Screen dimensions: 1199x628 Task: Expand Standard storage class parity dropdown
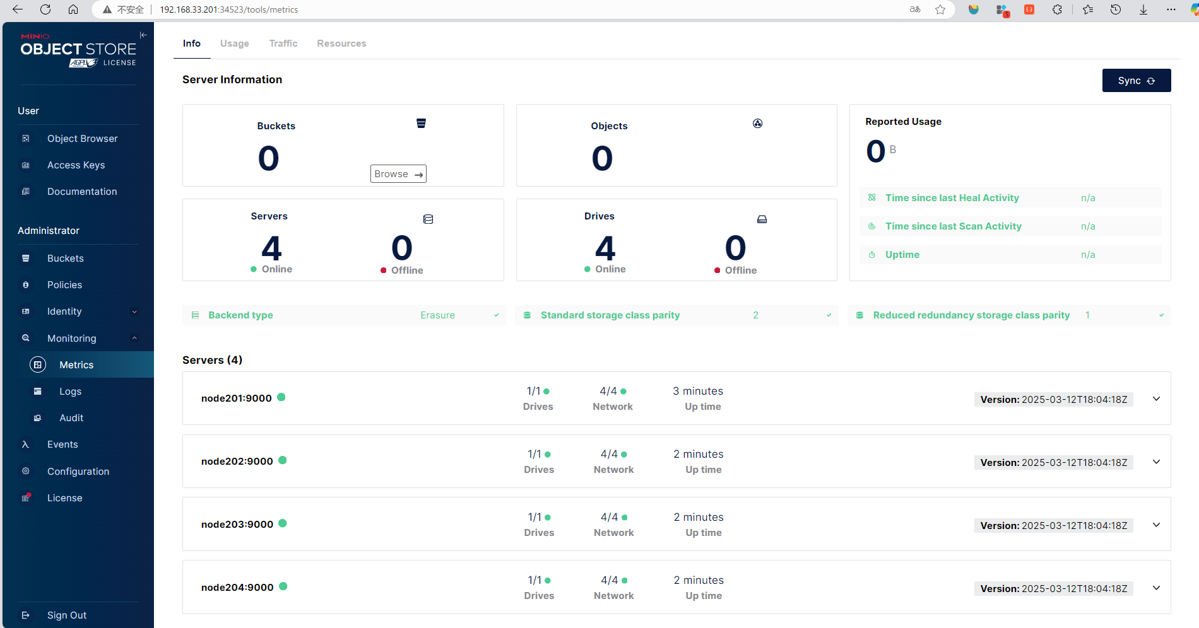coord(829,315)
